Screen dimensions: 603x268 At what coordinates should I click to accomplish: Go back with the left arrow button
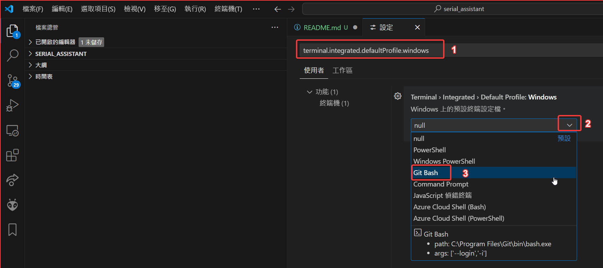tap(278, 9)
